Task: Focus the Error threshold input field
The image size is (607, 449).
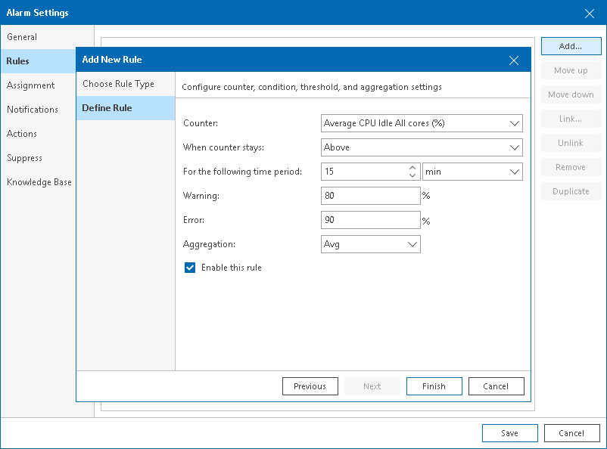Action: pos(370,220)
